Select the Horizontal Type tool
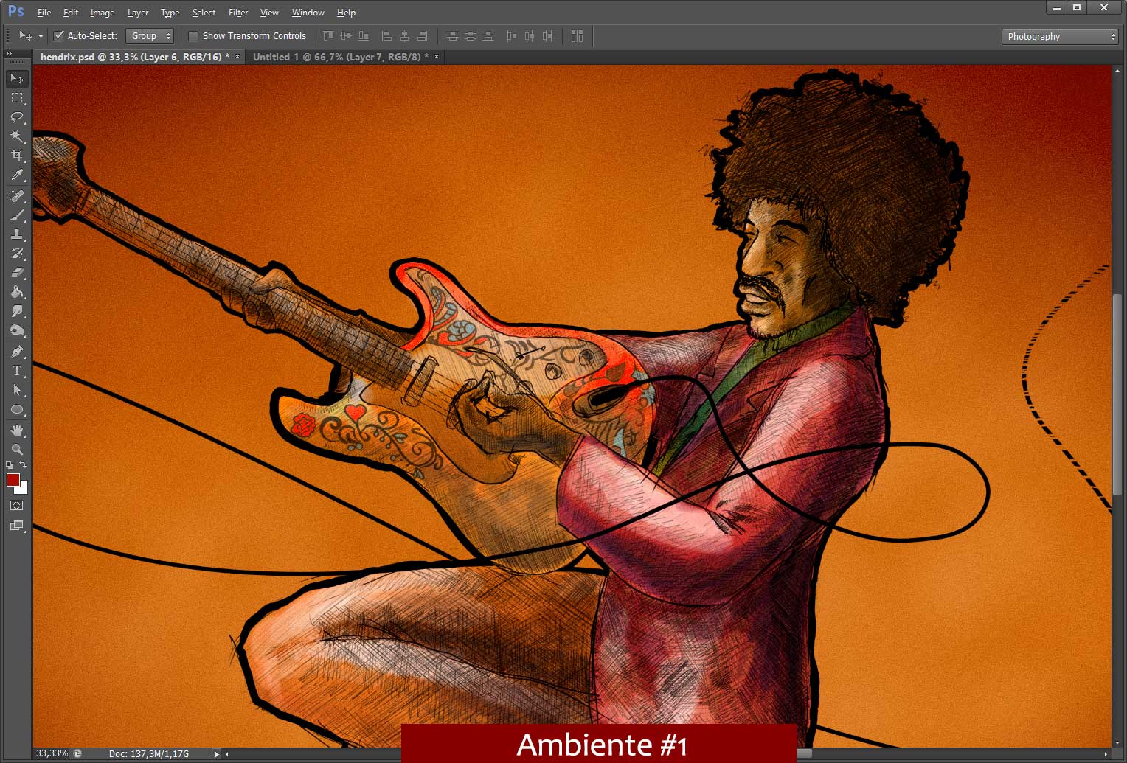The width and height of the screenshot is (1127, 763). tap(17, 371)
